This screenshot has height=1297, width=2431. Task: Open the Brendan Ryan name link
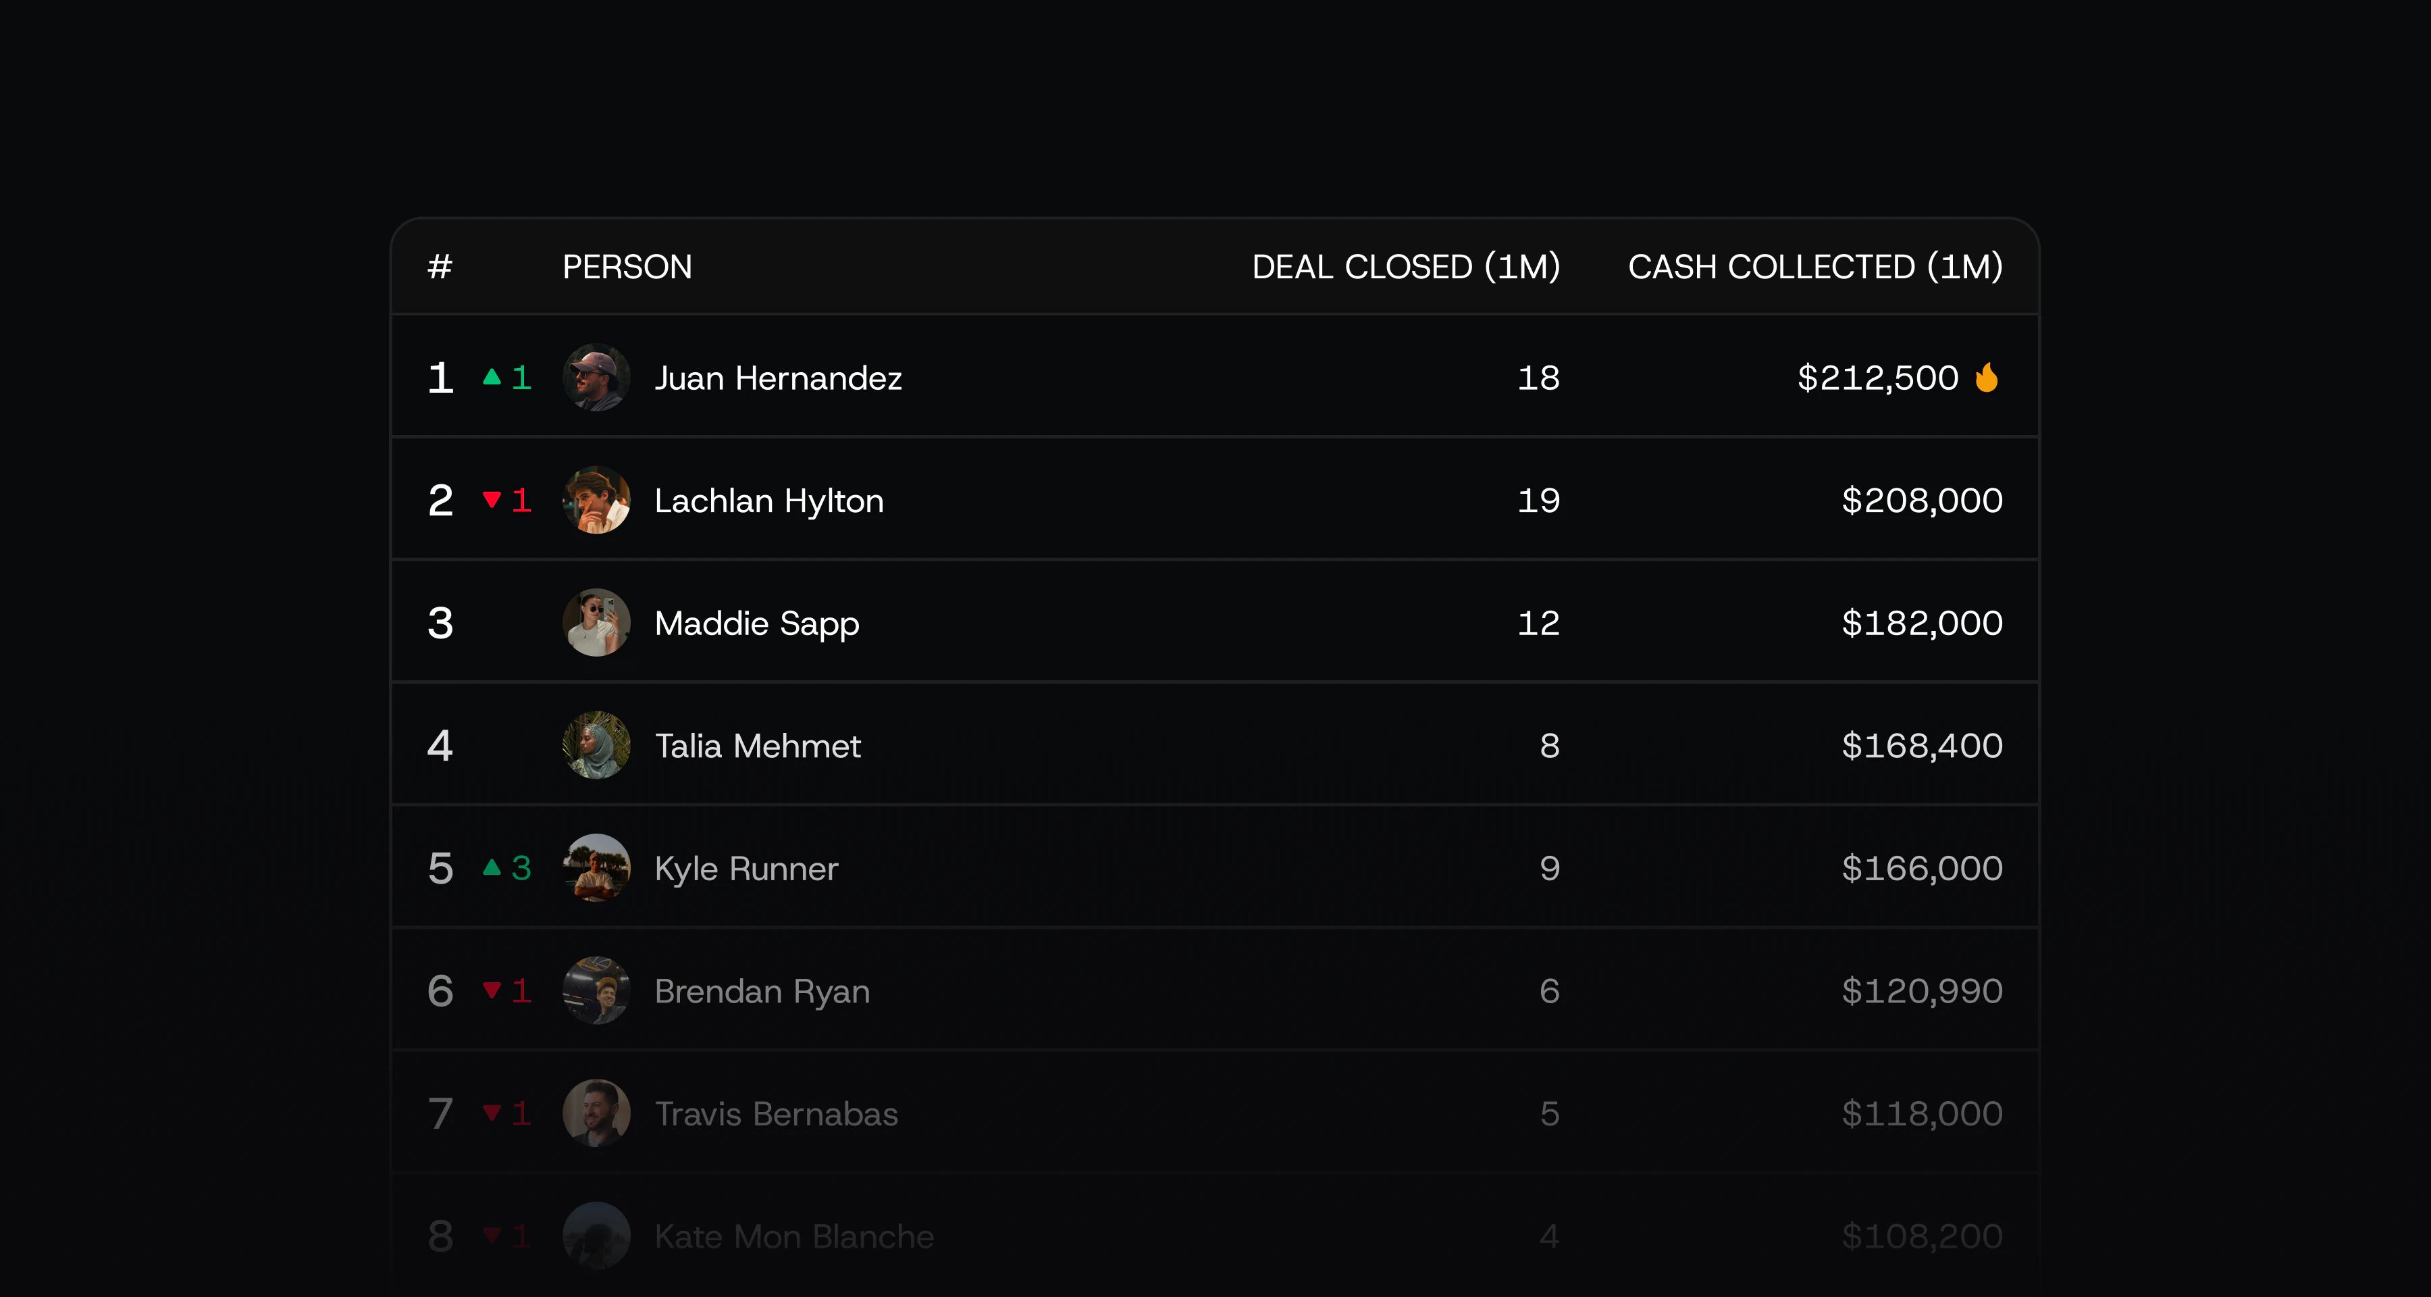[762, 991]
